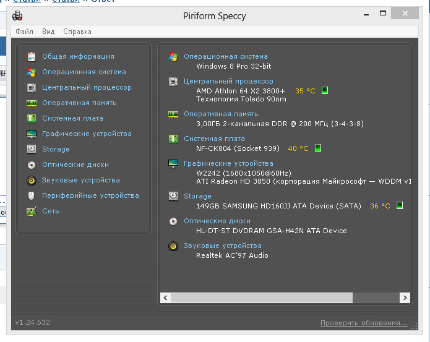This screenshot has height=342, width=430.
Task: Click the AMD Athlon 64 X2 3800+ text
Action: [x=241, y=91]
